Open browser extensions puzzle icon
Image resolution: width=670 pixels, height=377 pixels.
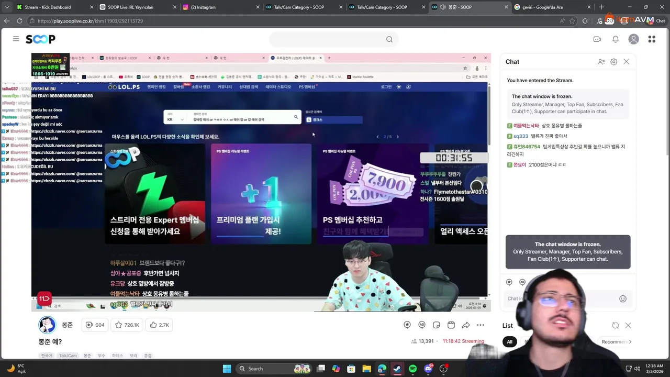point(585,21)
